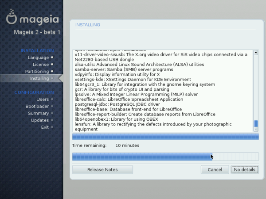This screenshot has width=266, height=199.
Task: Select the Summary step in sidebar
Action: pyautogui.click(x=38, y=113)
